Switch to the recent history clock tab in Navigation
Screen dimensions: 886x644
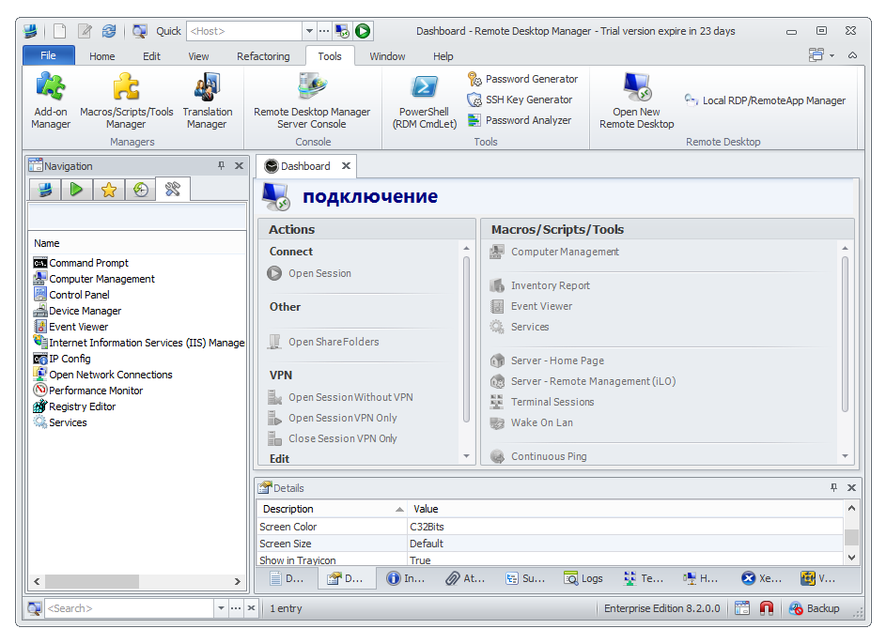coord(141,190)
